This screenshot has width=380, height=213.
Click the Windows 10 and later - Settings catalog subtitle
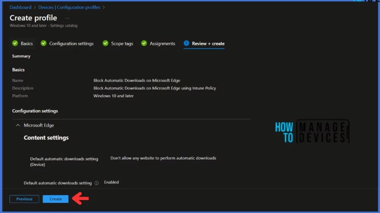43,26
